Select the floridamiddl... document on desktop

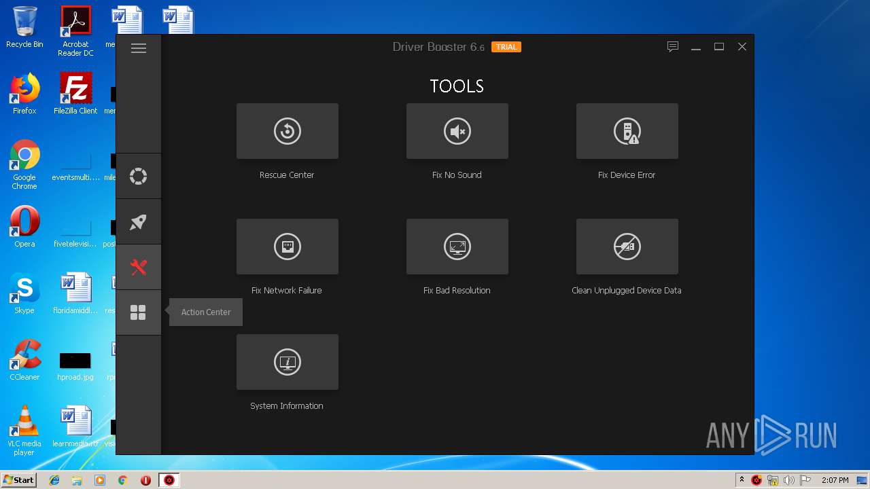point(75,293)
